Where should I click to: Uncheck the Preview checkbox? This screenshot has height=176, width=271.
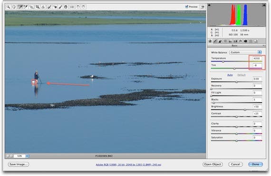tap(187, 7)
